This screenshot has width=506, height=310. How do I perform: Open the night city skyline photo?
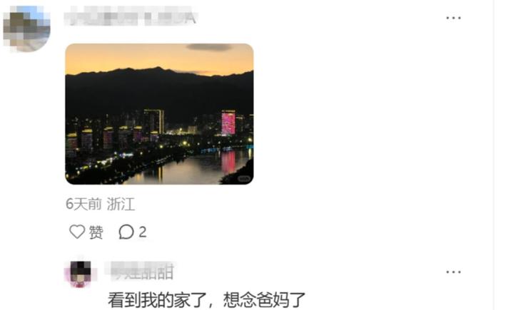coord(159,114)
